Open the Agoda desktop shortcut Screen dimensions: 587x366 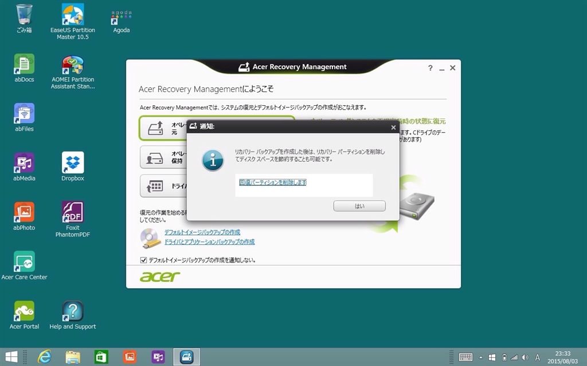point(122,21)
